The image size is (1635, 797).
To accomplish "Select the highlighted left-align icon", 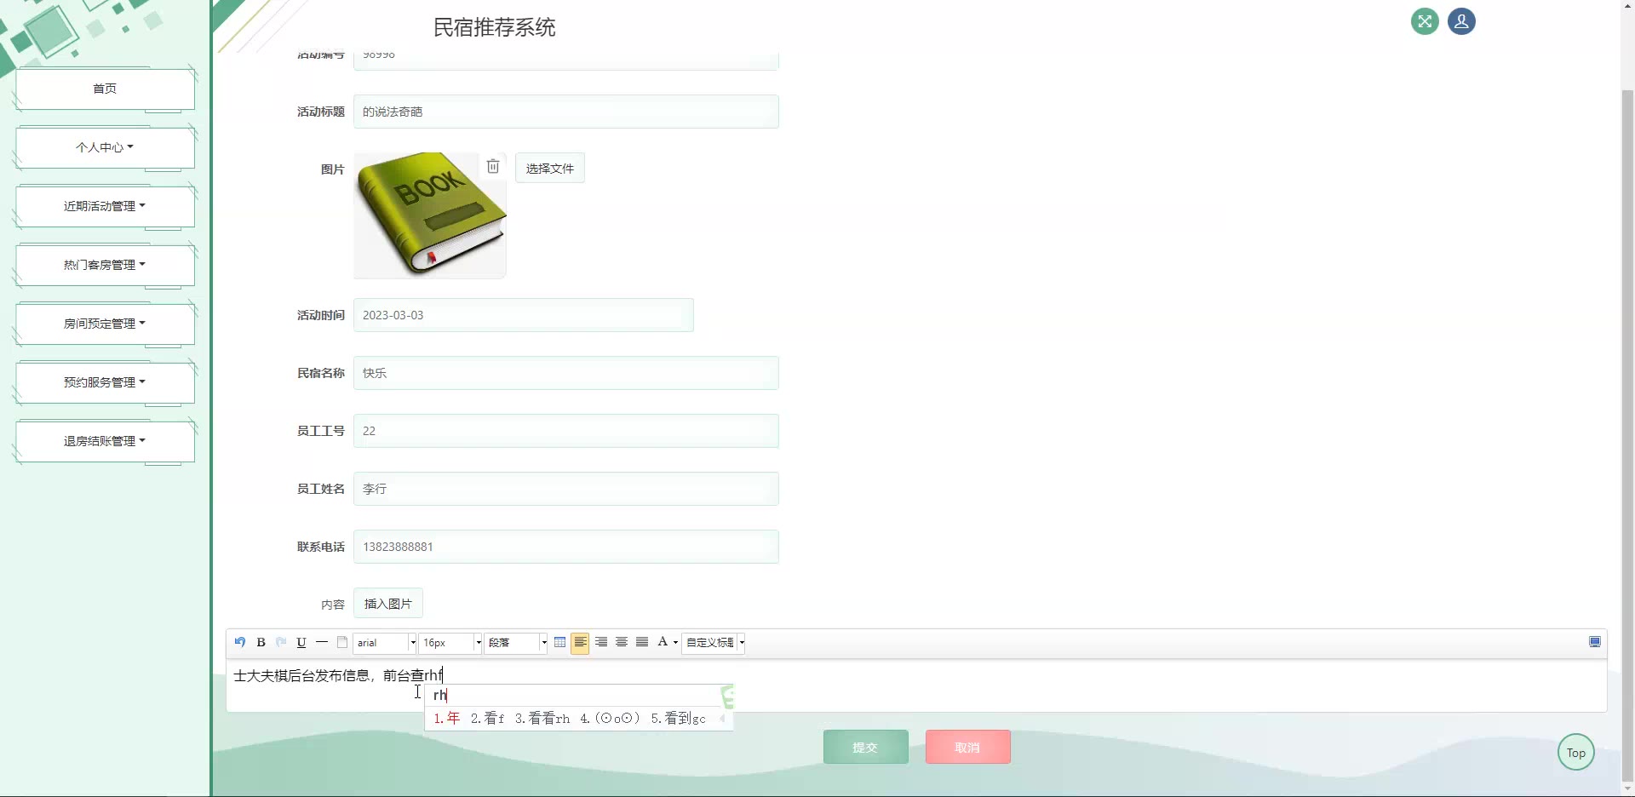I will pos(580,642).
